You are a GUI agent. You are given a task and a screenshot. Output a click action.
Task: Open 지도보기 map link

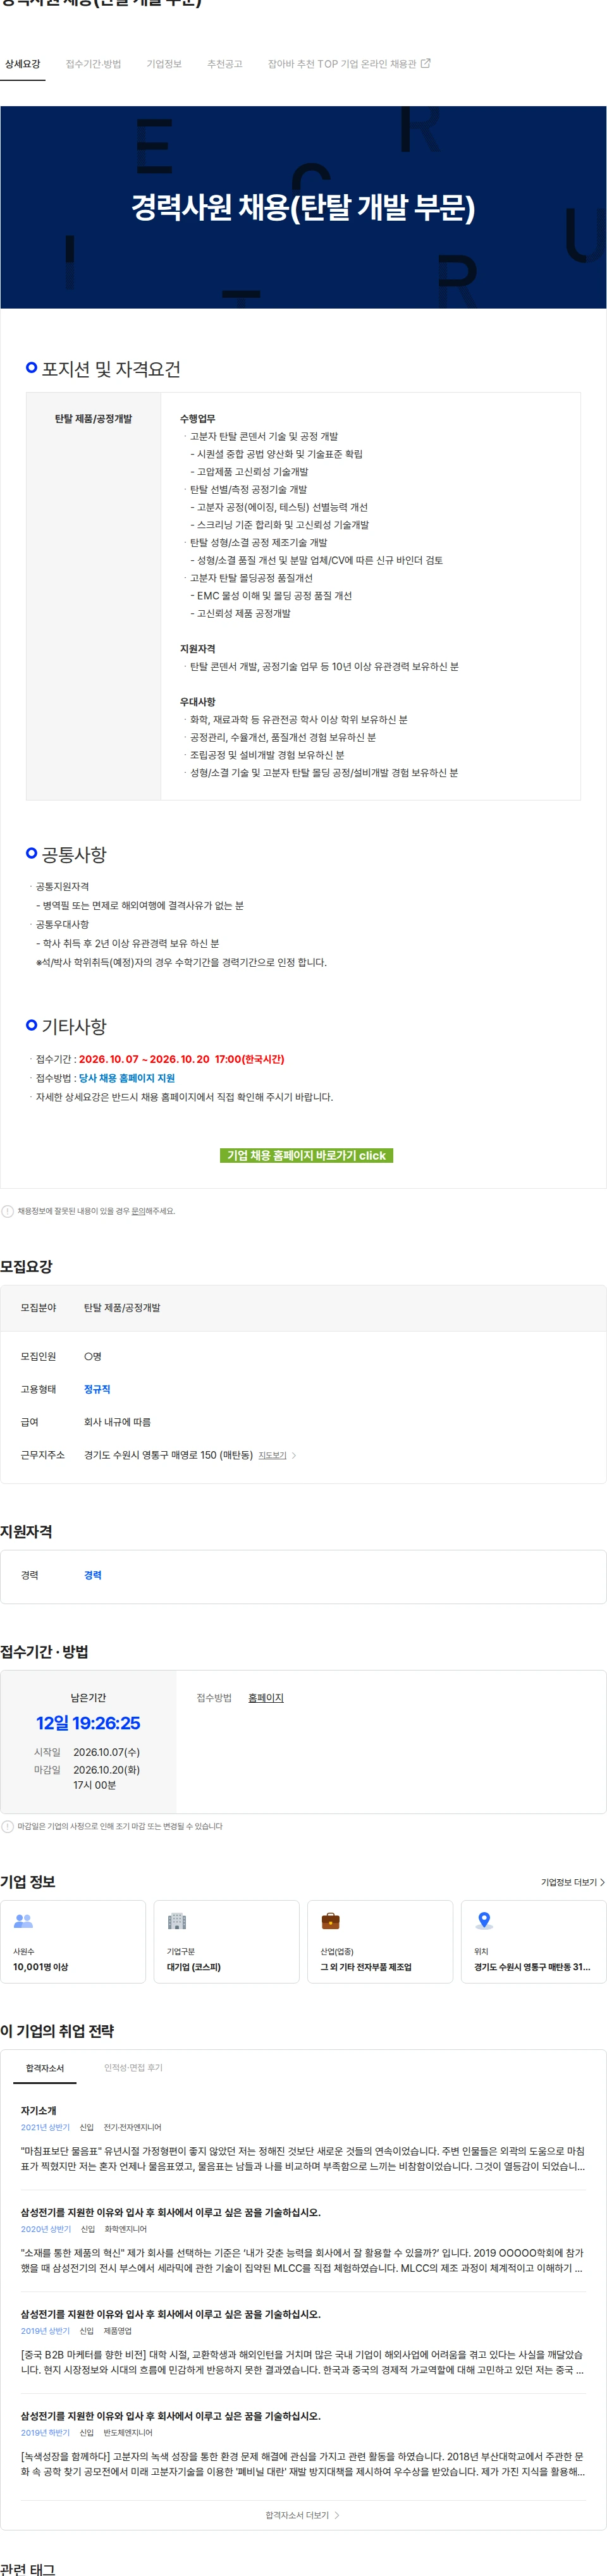click(x=272, y=1455)
